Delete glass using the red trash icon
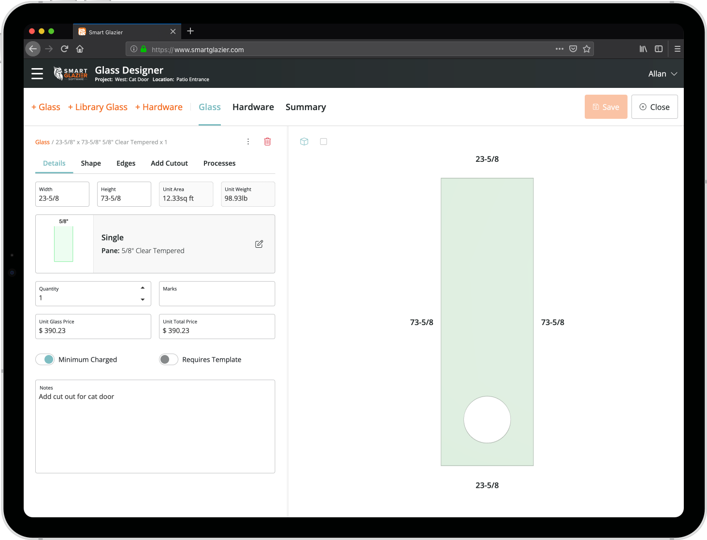 (267, 142)
